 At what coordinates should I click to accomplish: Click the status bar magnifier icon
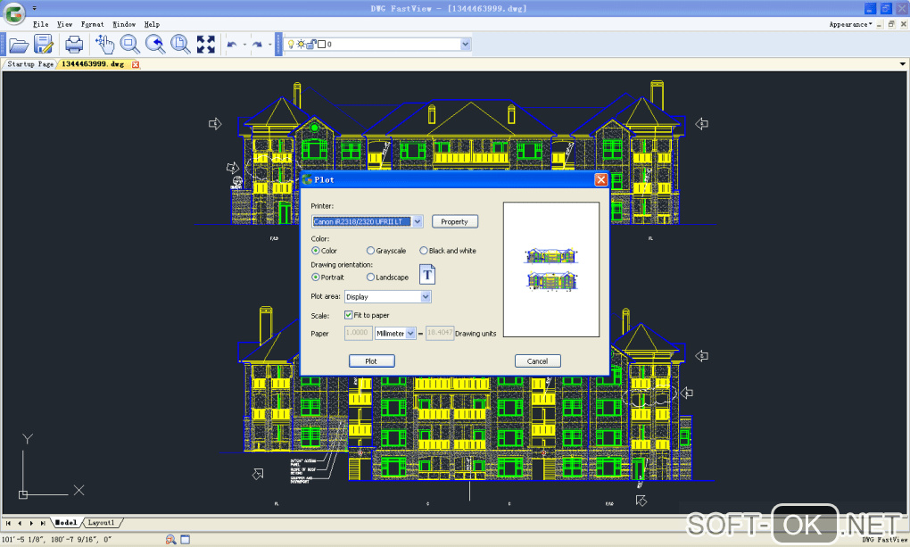click(x=170, y=540)
